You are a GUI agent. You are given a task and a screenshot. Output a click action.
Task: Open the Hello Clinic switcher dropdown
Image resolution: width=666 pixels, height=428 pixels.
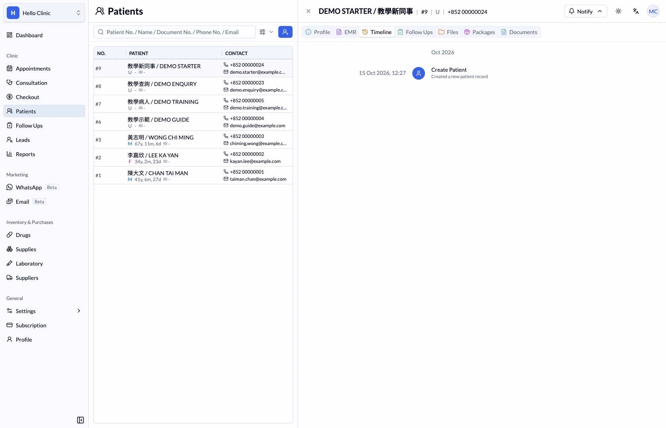point(44,13)
